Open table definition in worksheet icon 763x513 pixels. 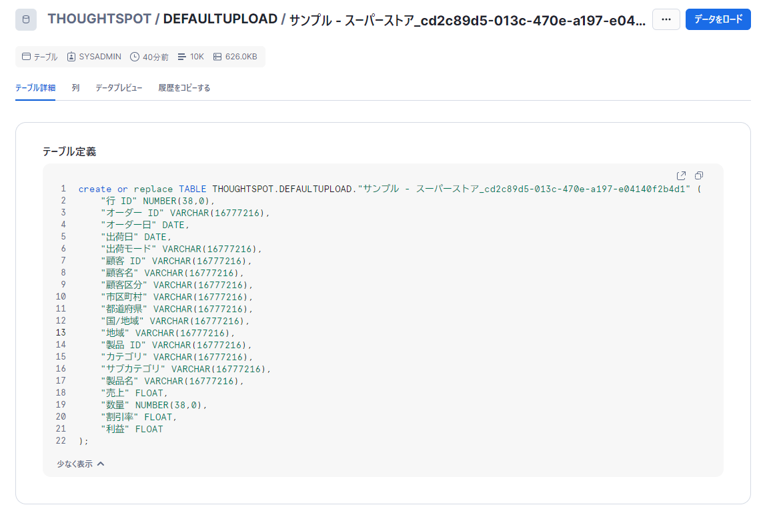681,175
